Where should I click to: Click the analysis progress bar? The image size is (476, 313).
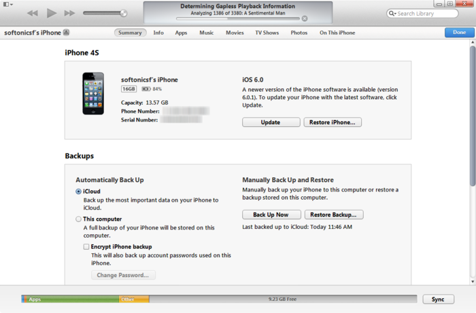[x=238, y=19]
